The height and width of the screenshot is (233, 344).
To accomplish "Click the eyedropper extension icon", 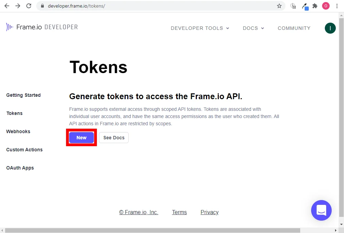I will (x=305, y=7).
